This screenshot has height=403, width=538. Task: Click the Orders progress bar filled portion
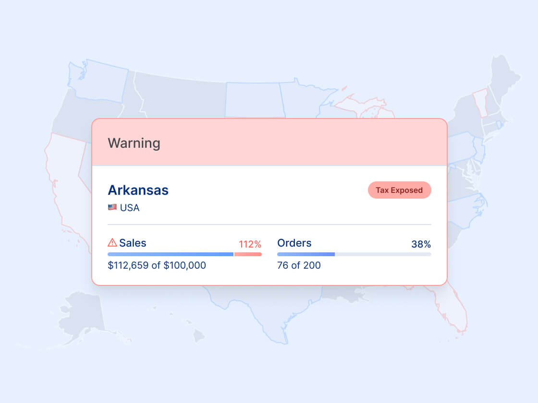(306, 254)
